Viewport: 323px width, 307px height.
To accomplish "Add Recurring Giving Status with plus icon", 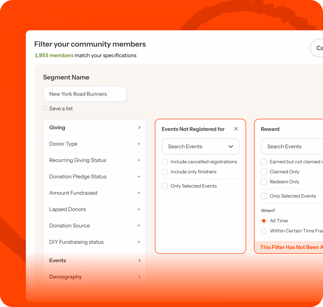I will (x=139, y=160).
